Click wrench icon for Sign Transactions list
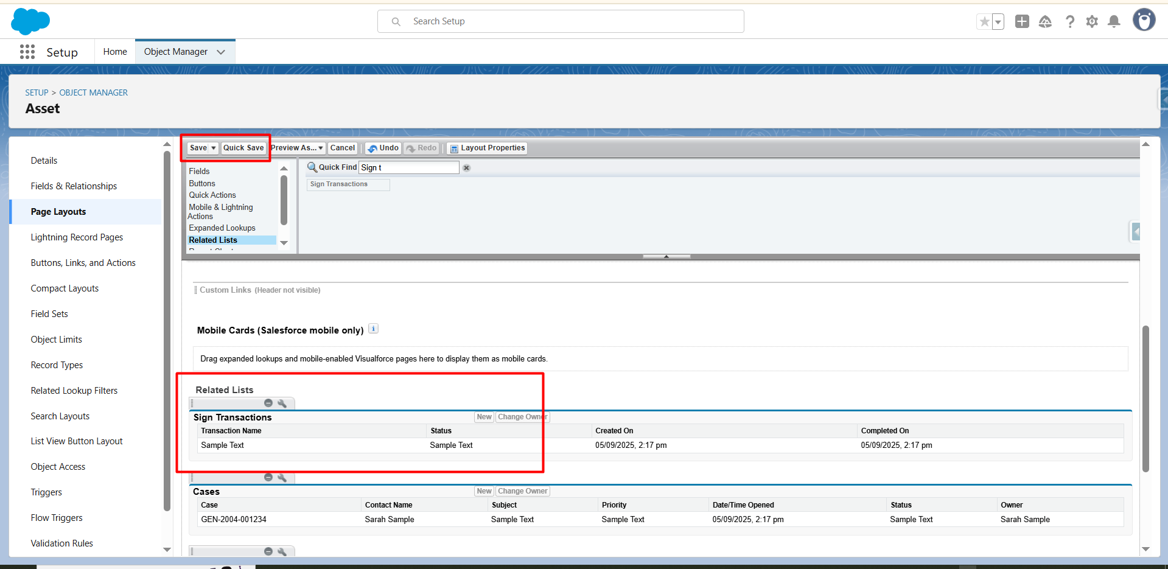1168x569 pixels. click(x=282, y=403)
